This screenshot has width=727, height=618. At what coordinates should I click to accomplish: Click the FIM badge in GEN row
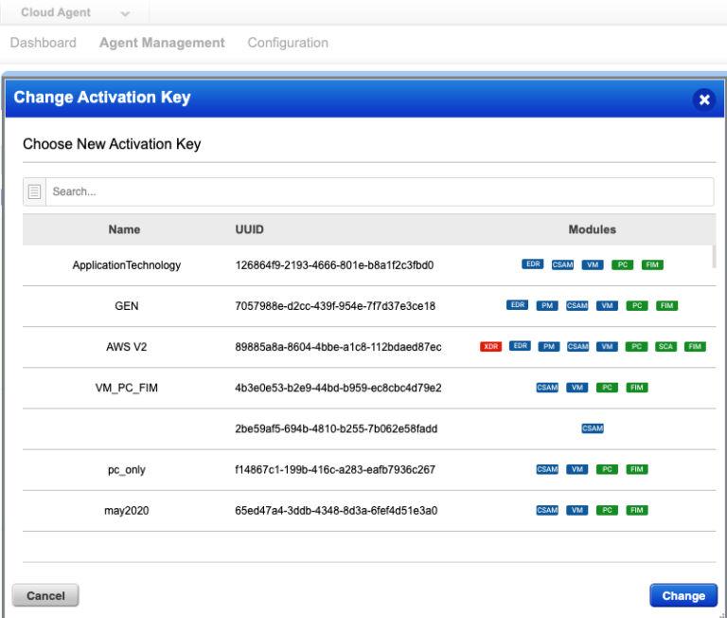[666, 305]
